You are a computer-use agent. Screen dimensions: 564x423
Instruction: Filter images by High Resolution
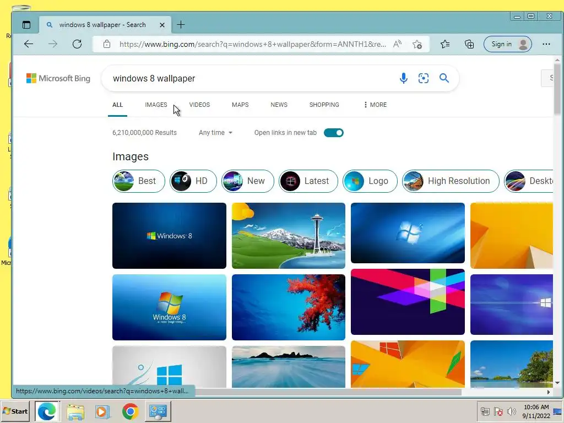coord(451,181)
